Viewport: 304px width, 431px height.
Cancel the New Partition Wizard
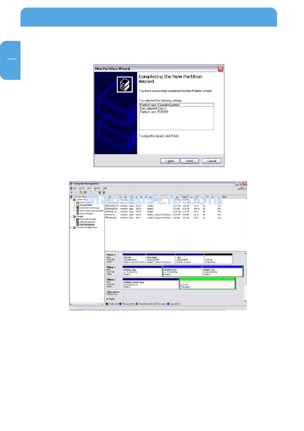point(212,161)
